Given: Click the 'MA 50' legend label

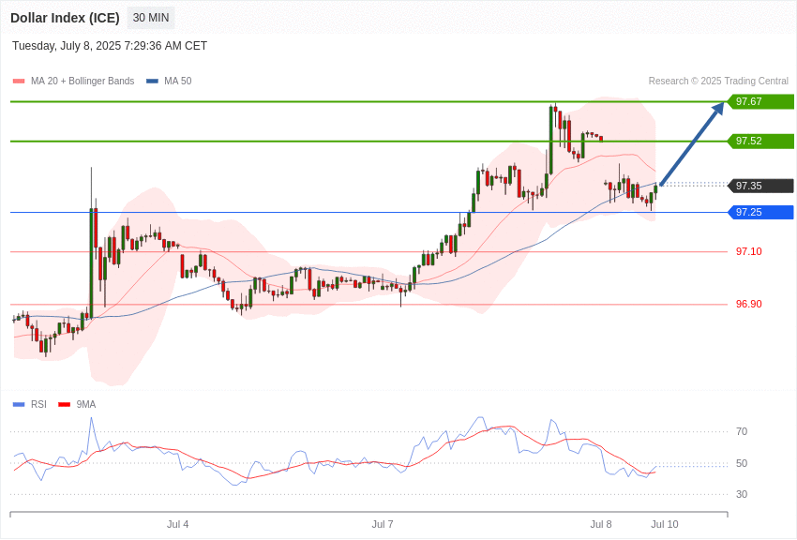Looking at the screenshot, I should point(178,82).
